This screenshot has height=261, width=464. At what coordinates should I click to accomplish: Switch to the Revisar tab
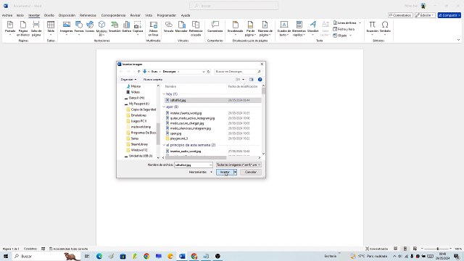point(136,15)
